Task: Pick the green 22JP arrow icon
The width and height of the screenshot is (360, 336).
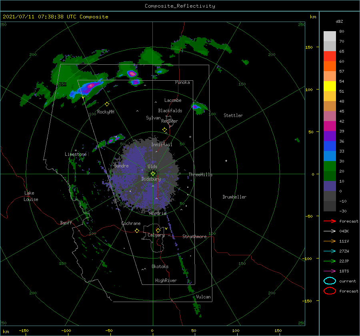Action: 330,261
